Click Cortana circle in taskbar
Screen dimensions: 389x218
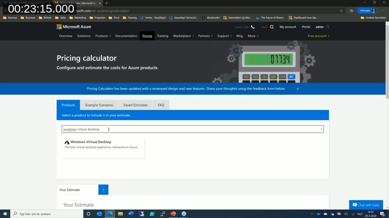tap(88, 214)
